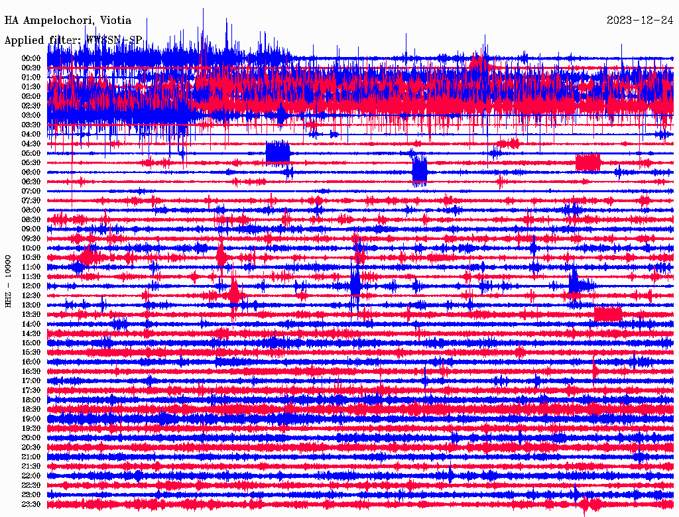
Task: Select the 03:00 time row label
Action: 31,115
